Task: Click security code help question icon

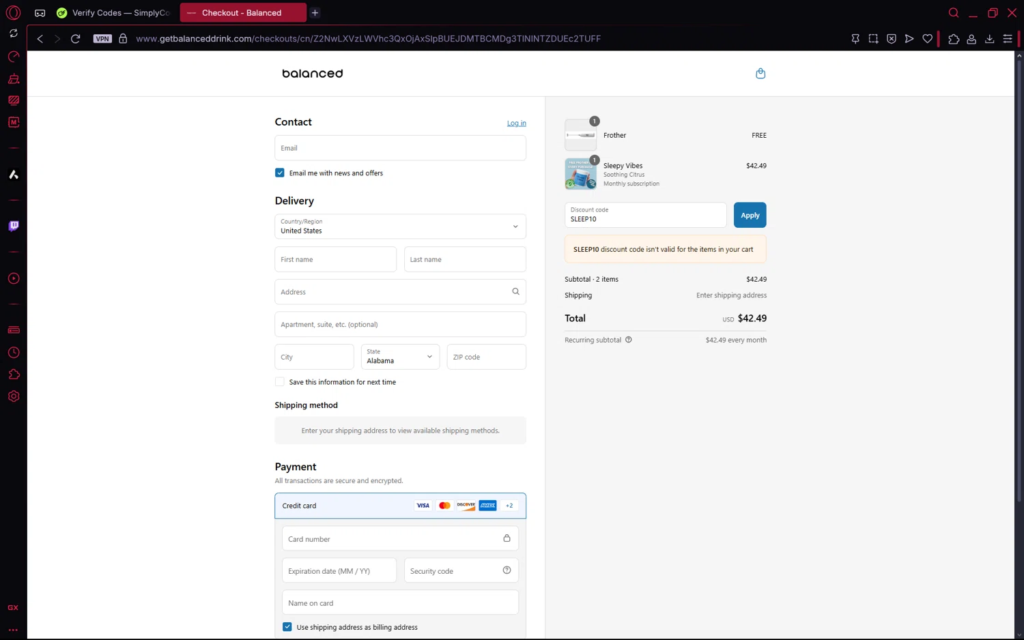Action: [507, 570]
